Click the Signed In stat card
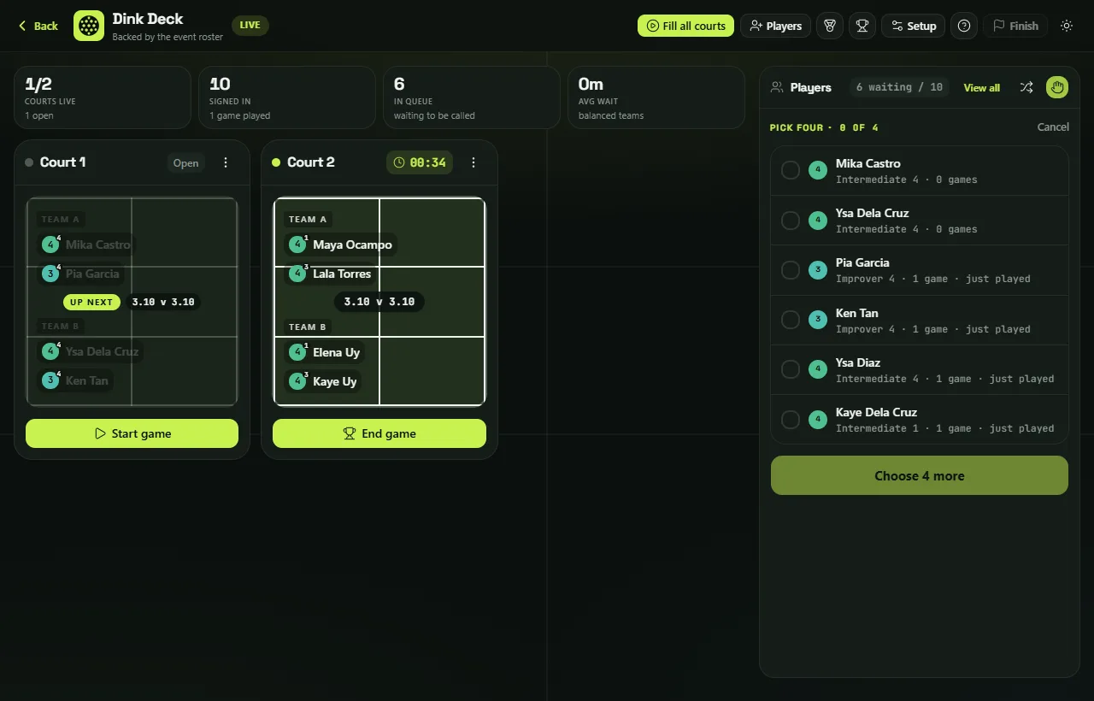The height and width of the screenshot is (701, 1094). 287,97
